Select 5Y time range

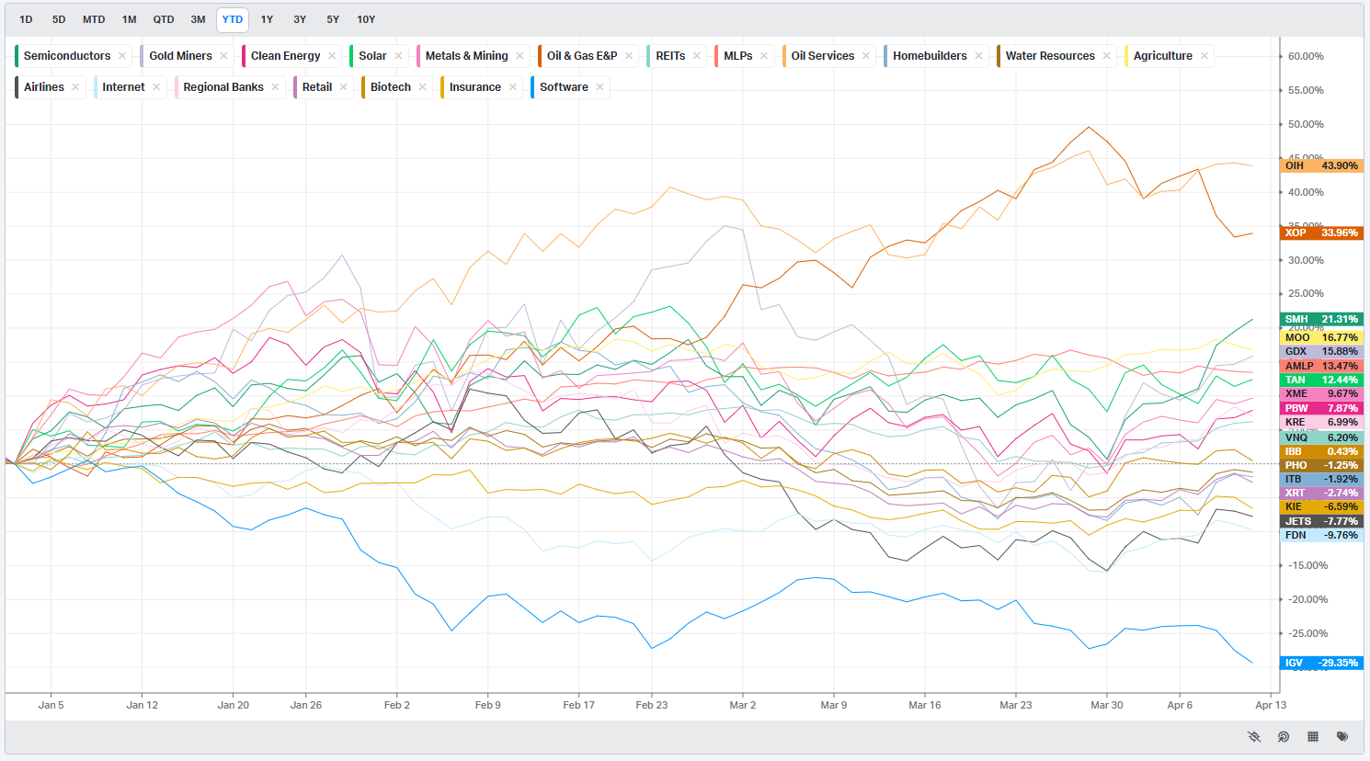click(x=333, y=19)
